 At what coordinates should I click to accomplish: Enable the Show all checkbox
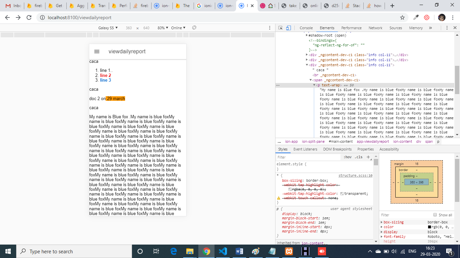point(435,215)
